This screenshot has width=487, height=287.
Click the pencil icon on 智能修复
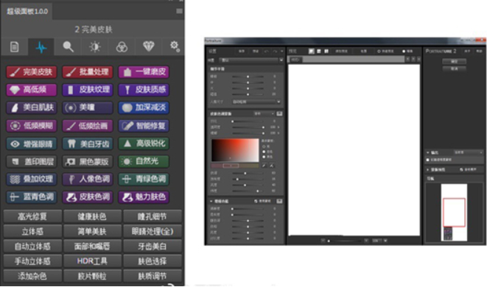click(x=127, y=126)
